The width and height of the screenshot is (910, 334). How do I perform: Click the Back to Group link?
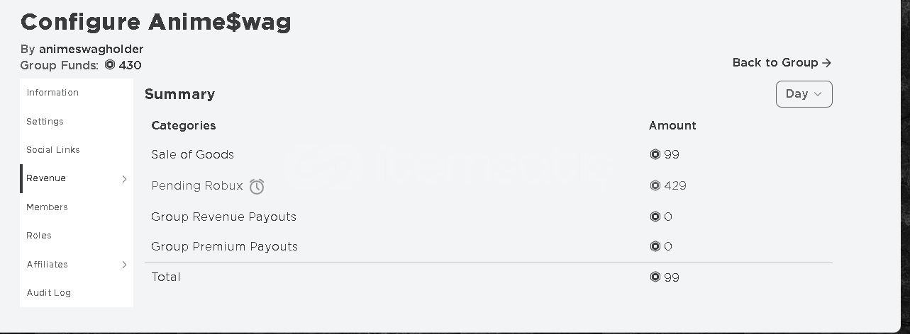point(782,63)
